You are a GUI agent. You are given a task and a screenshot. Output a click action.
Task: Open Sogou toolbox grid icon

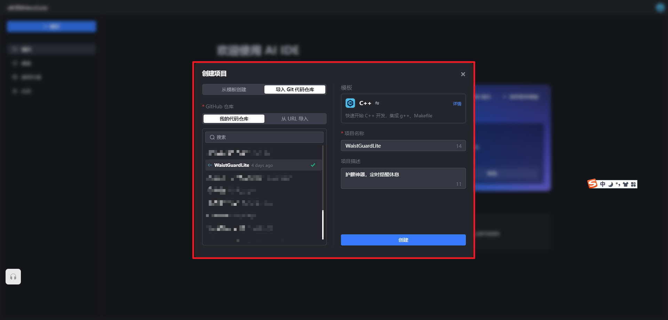pyautogui.click(x=633, y=184)
